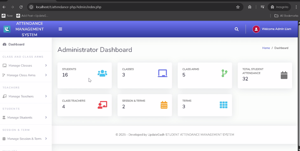This screenshot has width=300, height=151.
Task: Click the red admin user avatar
Action: tap(256, 29)
